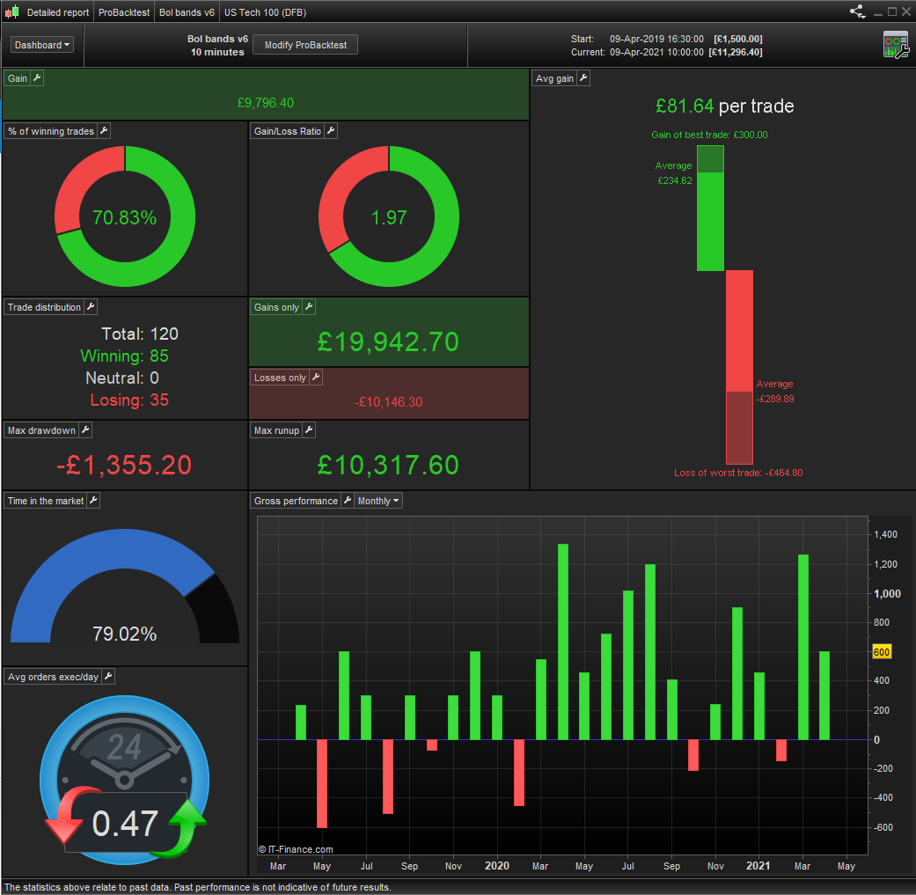Click the 10 minutes timeframe text

(x=217, y=52)
